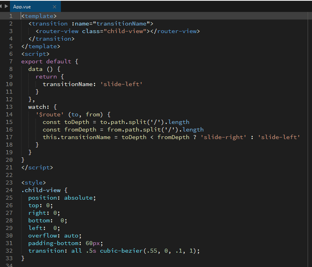The width and height of the screenshot is (312, 267).
Task: Click line number 24 in the gutter
Action: (9, 190)
